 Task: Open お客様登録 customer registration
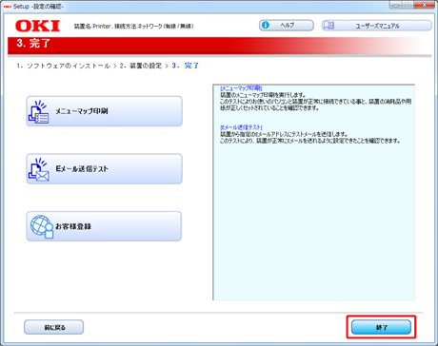pos(104,226)
